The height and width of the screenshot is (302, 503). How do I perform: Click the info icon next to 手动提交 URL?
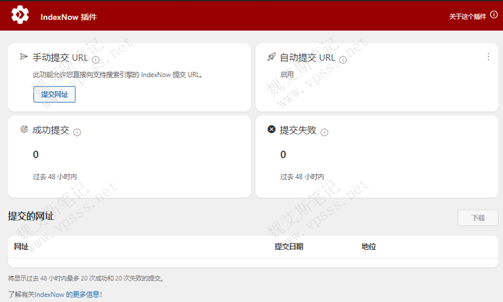click(x=96, y=60)
